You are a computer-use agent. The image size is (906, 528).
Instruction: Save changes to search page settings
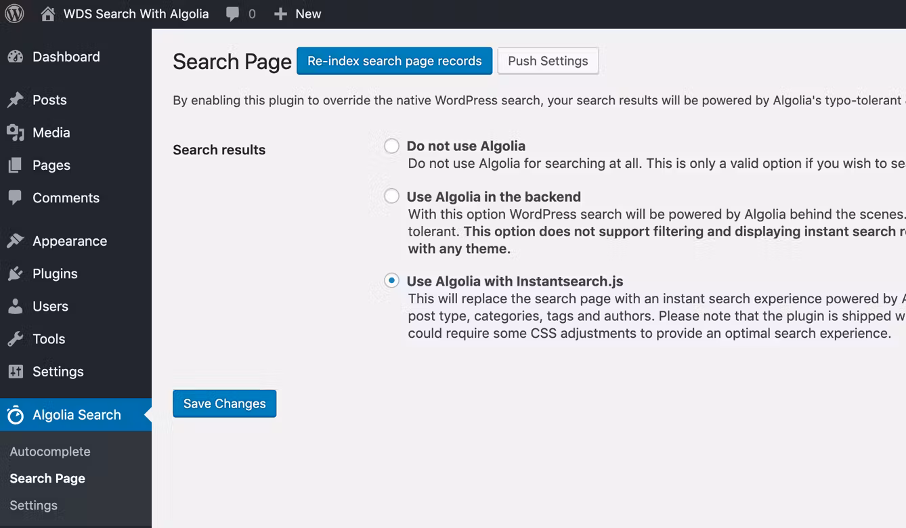click(224, 403)
